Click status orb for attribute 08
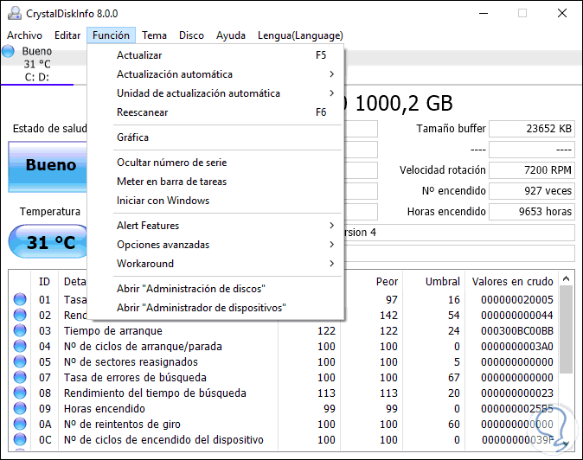This screenshot has width=583, height=460. click(20, 393)
